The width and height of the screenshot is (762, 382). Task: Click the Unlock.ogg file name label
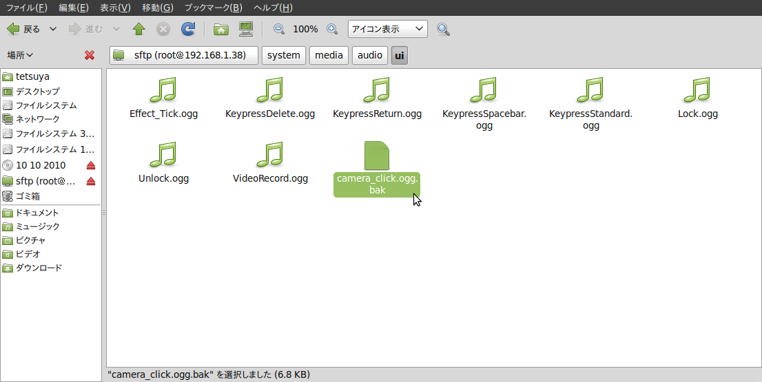point(163,179)
